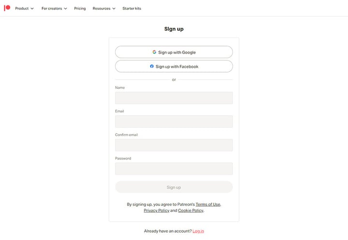Open the Privacy Policy link
This screenshot has height=240, width=348.
coord(157,210)
